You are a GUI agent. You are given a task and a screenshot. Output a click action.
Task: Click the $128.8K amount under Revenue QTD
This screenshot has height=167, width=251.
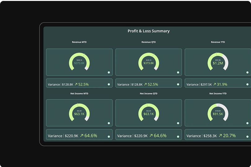tap(137, 85)
